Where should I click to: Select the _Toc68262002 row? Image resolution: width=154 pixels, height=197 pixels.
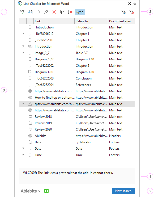(77, 66)
